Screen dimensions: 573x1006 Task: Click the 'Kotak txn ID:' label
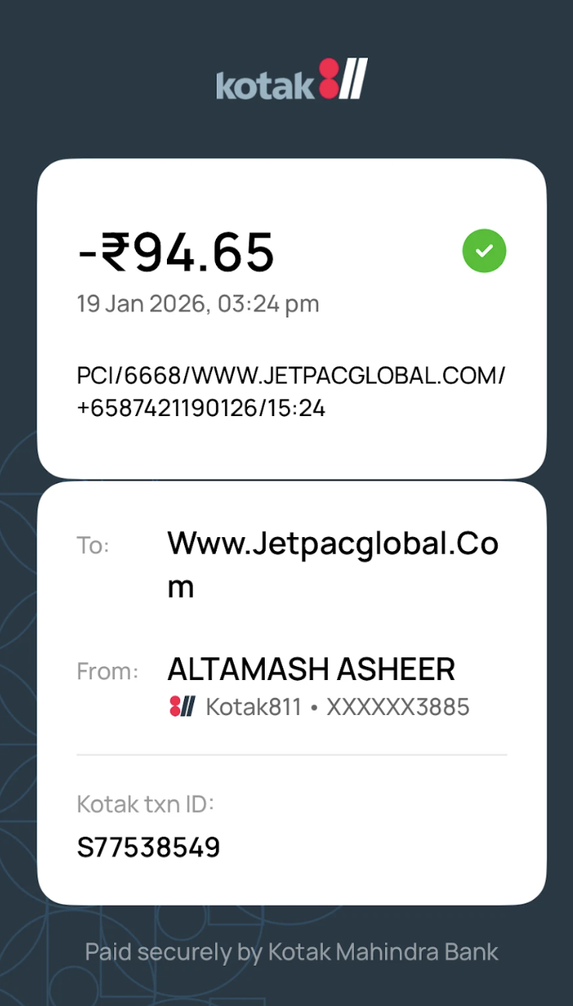[x=145, y=804]
